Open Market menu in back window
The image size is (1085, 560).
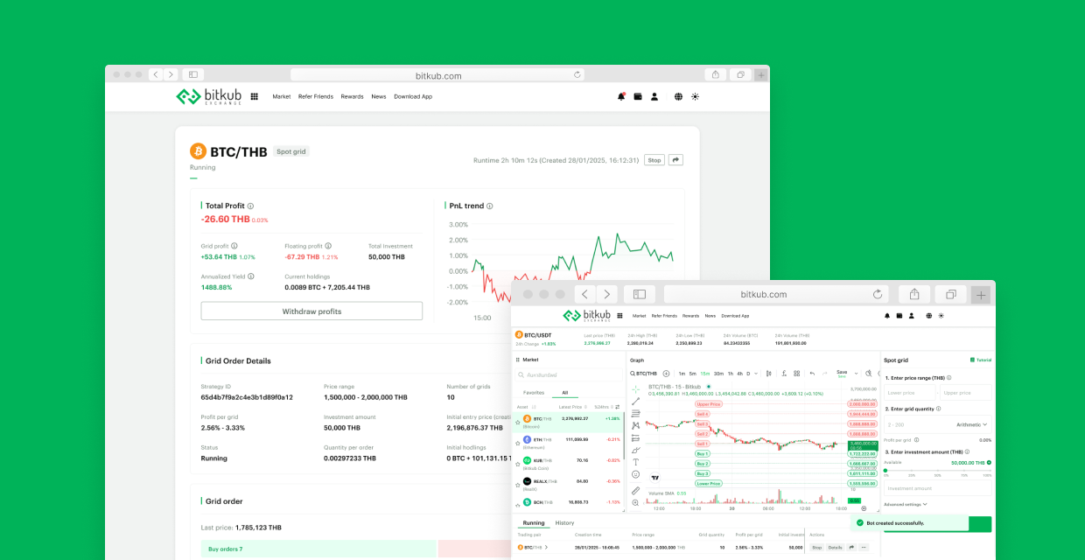(281, 97)
